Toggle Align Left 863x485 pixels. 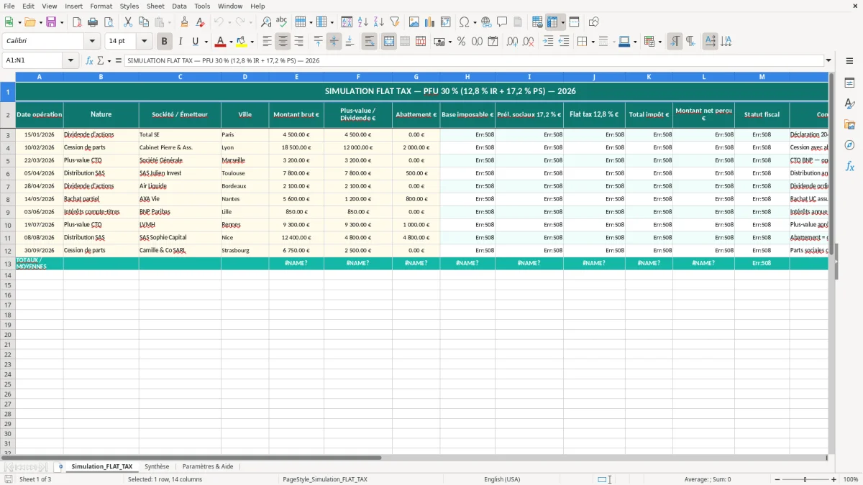[267, 42]
